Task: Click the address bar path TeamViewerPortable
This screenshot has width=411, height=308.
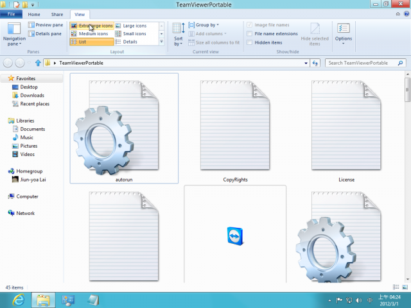Action: pos(82,63)
